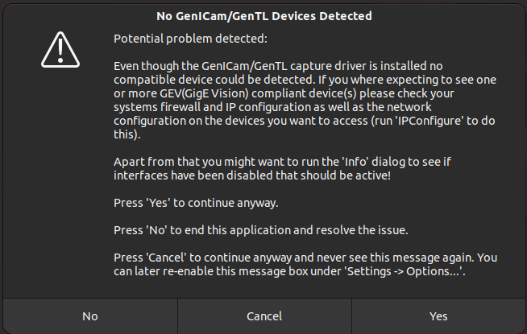Click the 'GEV(GigE Vision)' text
Screen dimensions: 527x334
pos(204,93)
